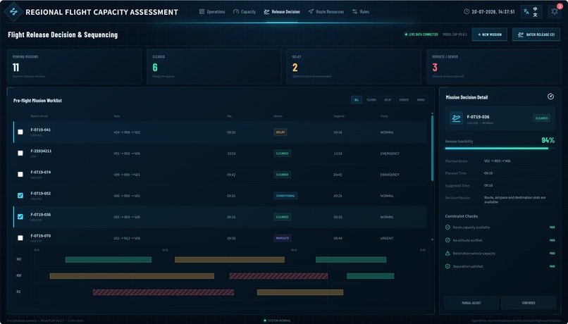Click the Reroute / Denied 3 card

click(x=494, y=67)
